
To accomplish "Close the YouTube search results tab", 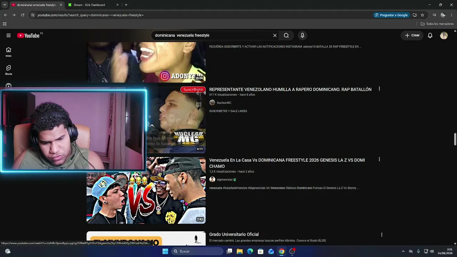I will point(61,5).
